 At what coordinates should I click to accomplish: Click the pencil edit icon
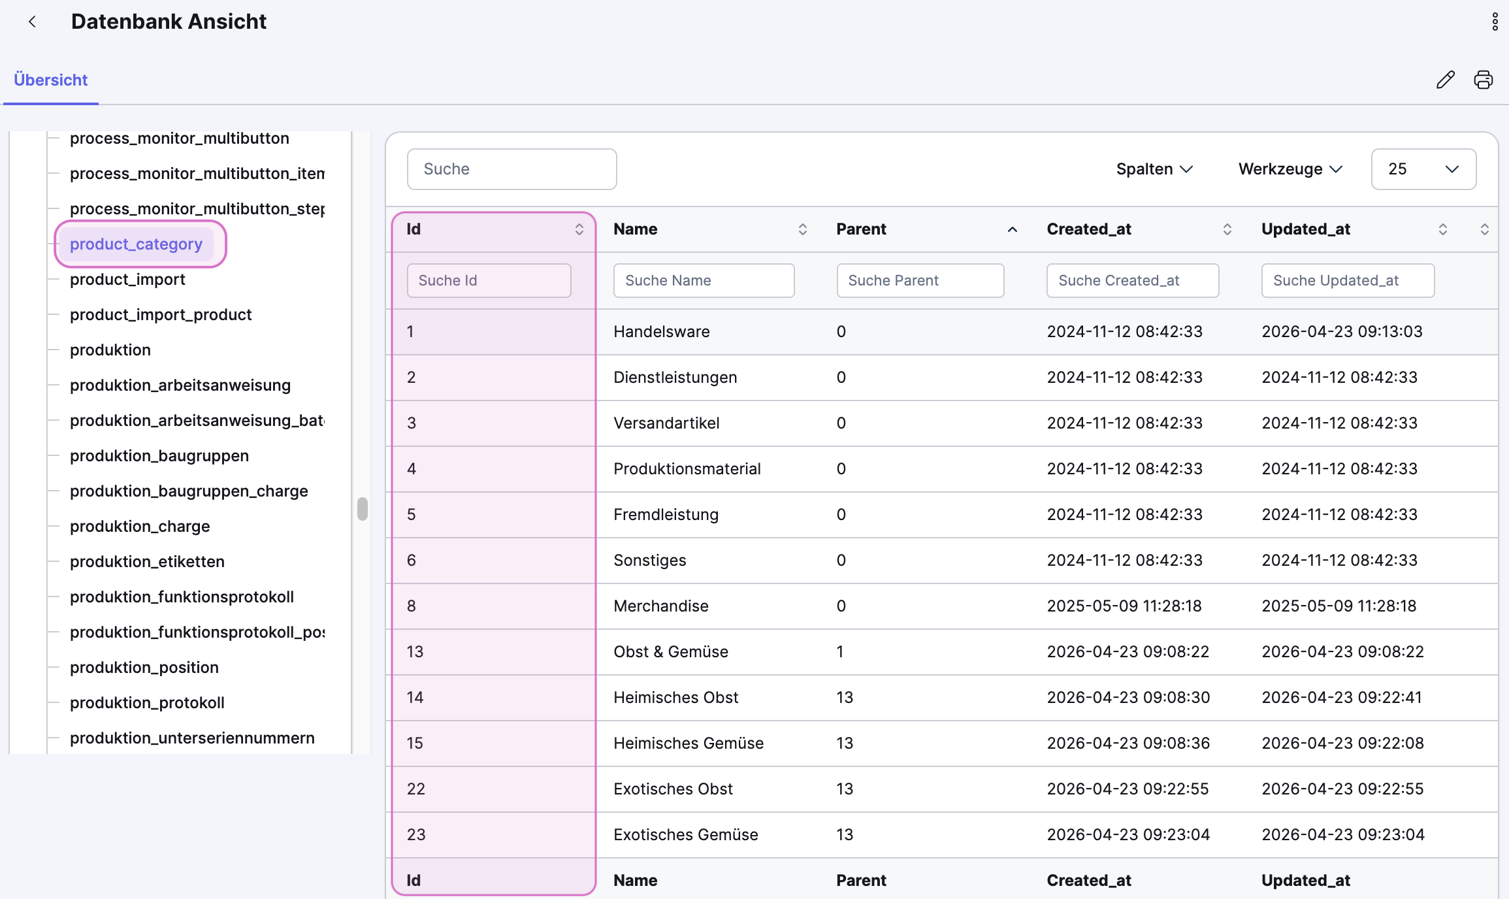coord(1446,80)
